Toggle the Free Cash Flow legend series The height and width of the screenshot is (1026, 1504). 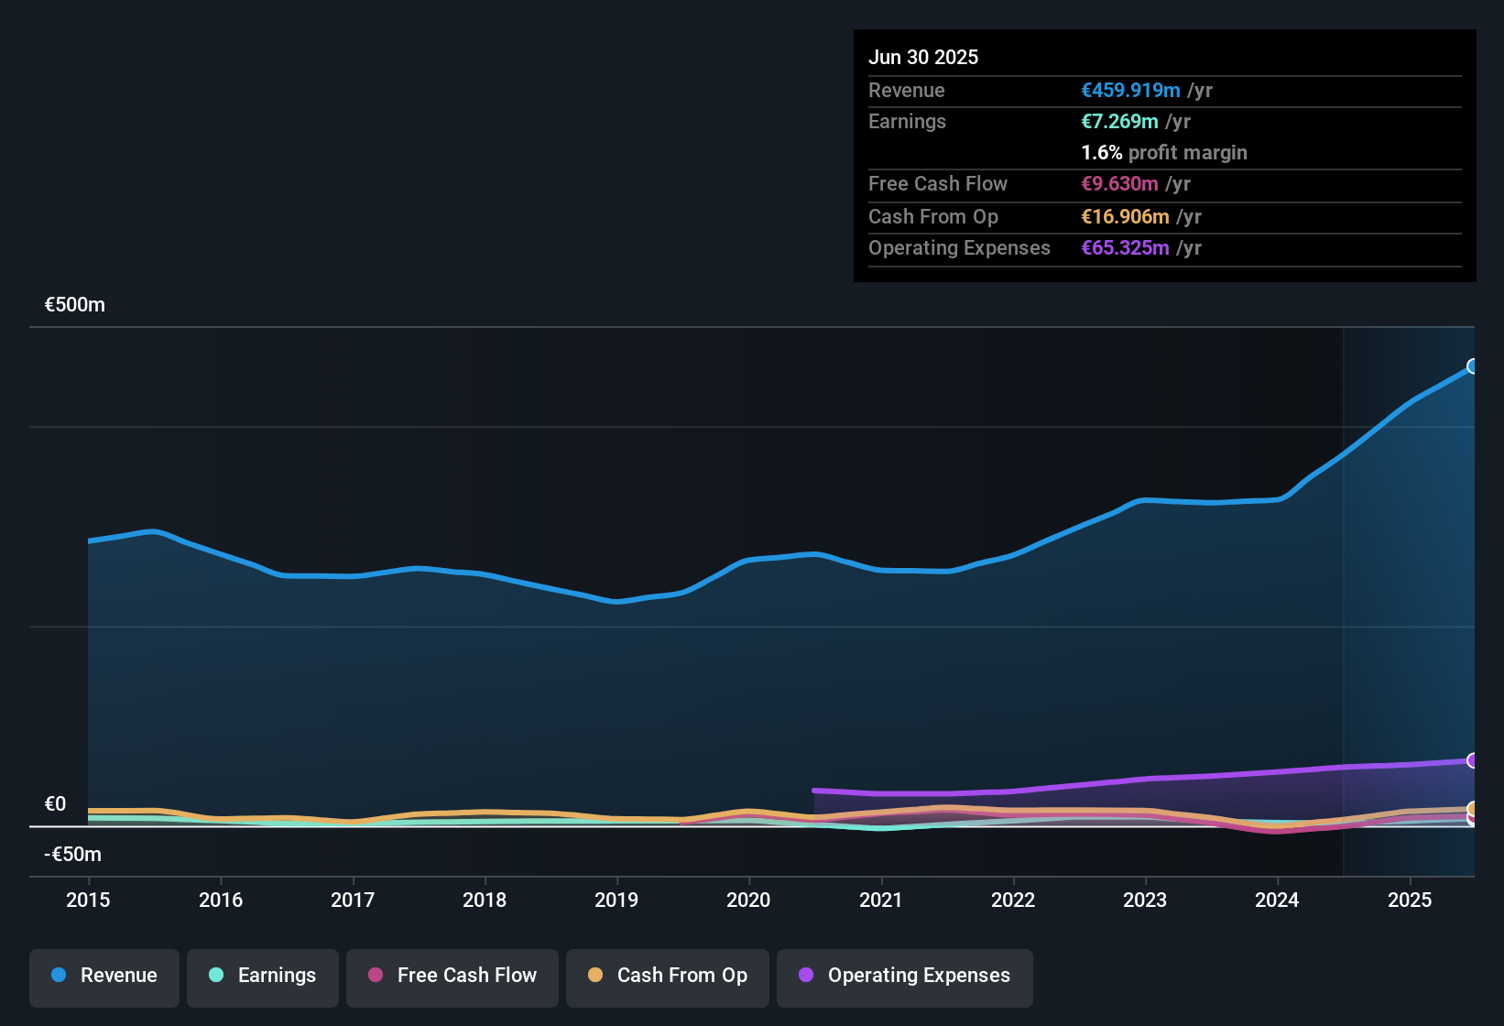click(452, 977)
